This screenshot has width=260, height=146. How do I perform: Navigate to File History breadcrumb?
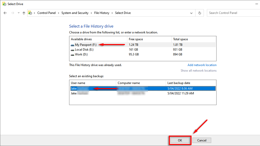click(102, 13)
